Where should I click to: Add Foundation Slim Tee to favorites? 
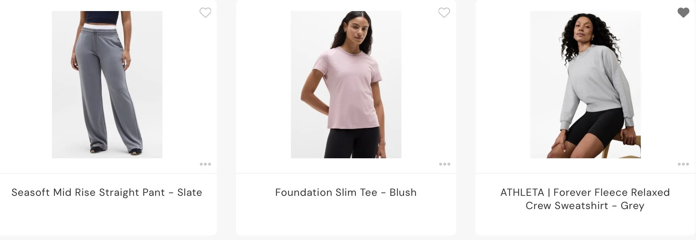tap(444, 13)
